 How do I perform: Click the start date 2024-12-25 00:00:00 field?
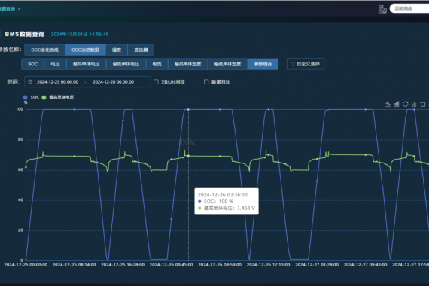click(57, 82)
